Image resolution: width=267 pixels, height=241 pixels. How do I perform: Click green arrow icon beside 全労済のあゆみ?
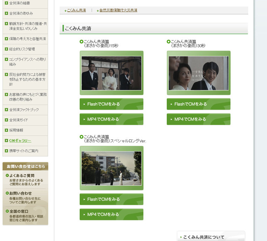point(7,13)
